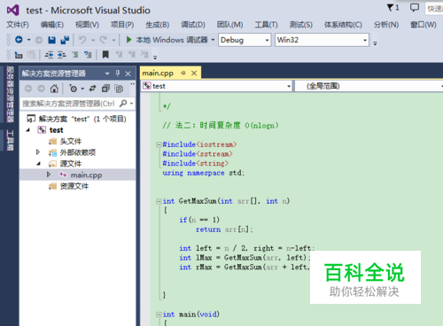Close the Solution Explorer panel
Viewport: 443px width, 326px height.
(x=128, y=74)
